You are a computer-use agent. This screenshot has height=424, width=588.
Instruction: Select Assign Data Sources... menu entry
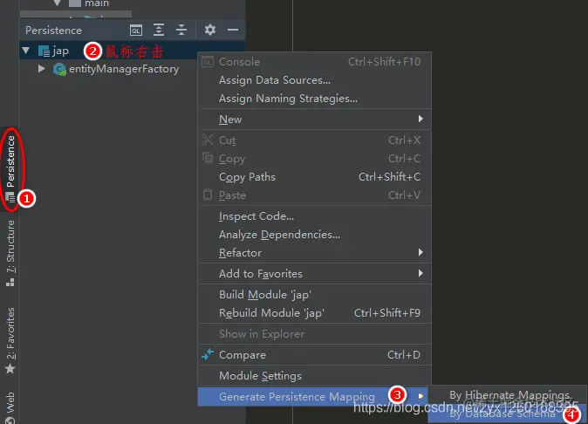pos(315,80)
